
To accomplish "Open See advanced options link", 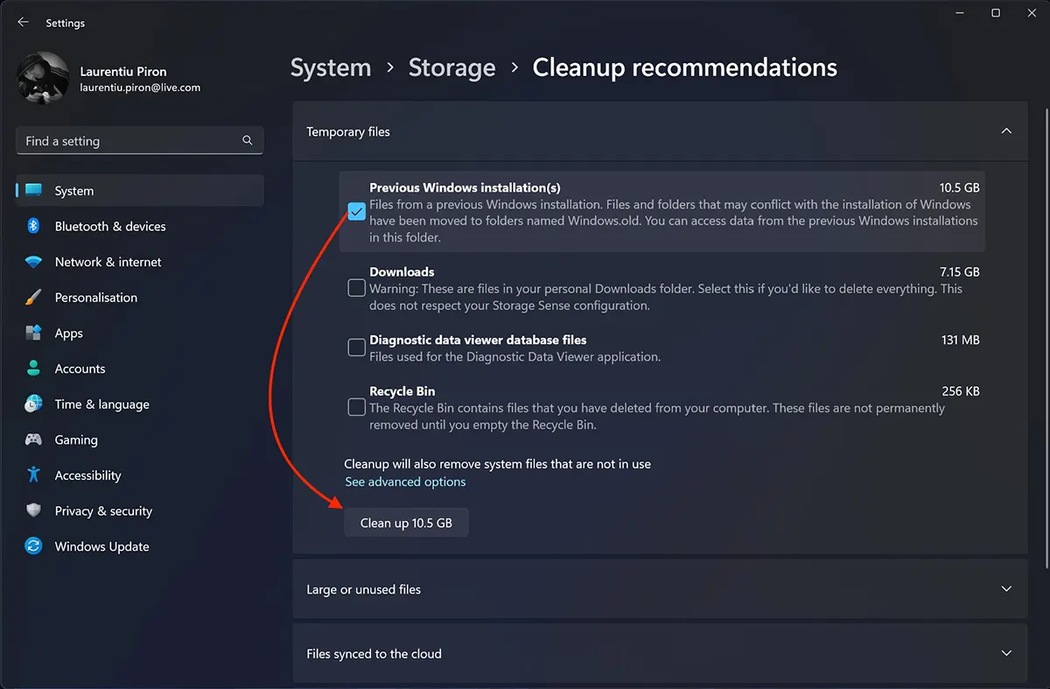I will 405,482.
